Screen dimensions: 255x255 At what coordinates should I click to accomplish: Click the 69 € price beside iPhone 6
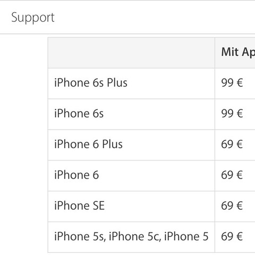click(232, 175)
